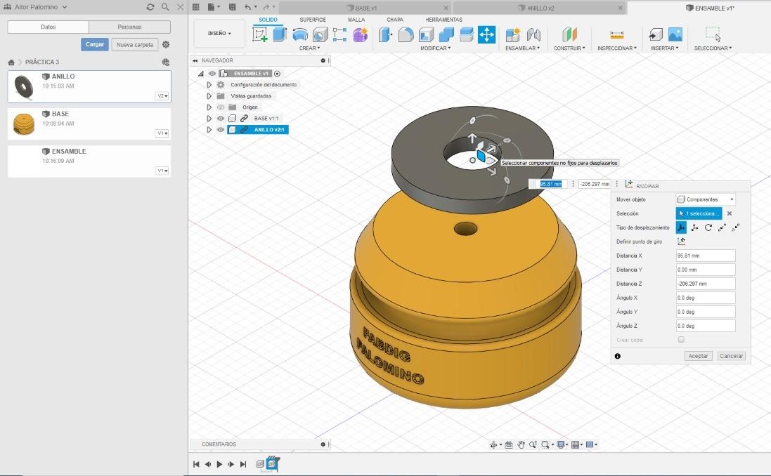Click the grid icon hiding the data panel
The image size is (771, 476).
tap(195, 7)
